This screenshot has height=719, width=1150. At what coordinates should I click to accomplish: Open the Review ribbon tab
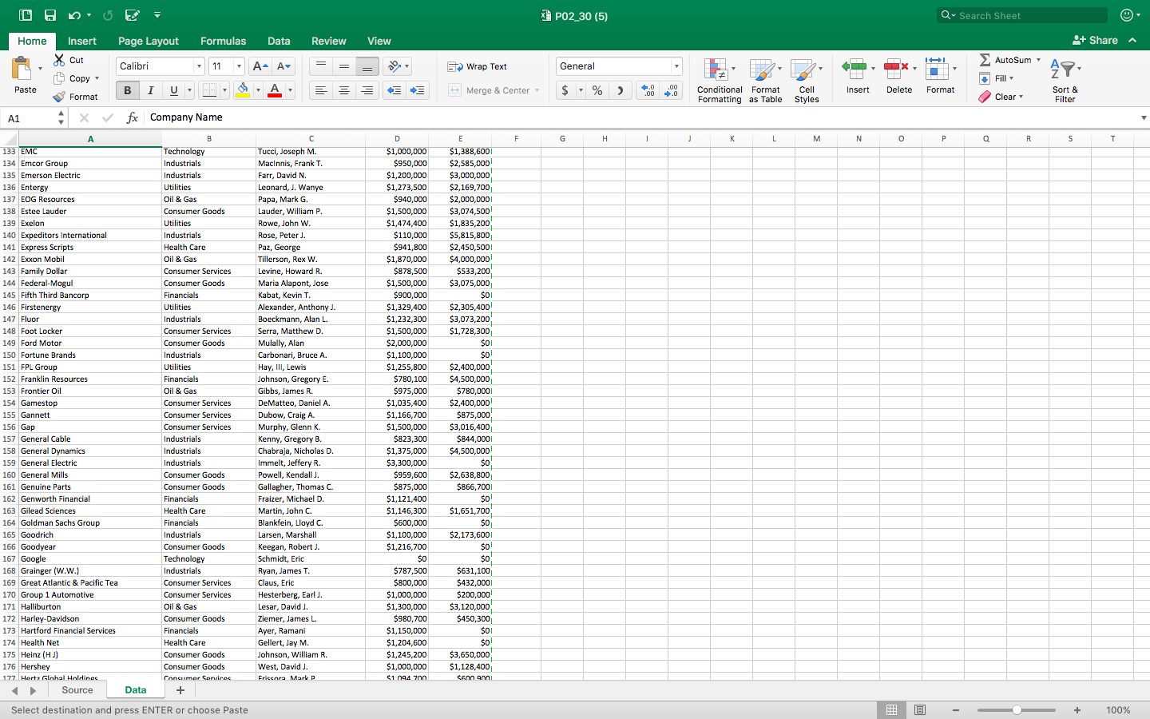(329, 41)
